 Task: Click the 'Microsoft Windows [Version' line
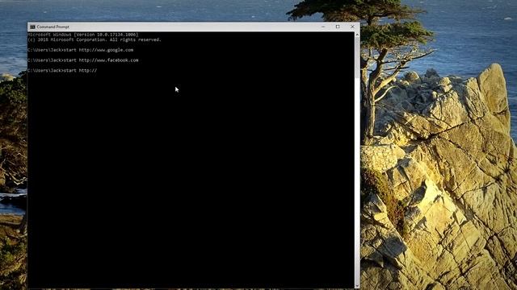click(x=83, y=35)
